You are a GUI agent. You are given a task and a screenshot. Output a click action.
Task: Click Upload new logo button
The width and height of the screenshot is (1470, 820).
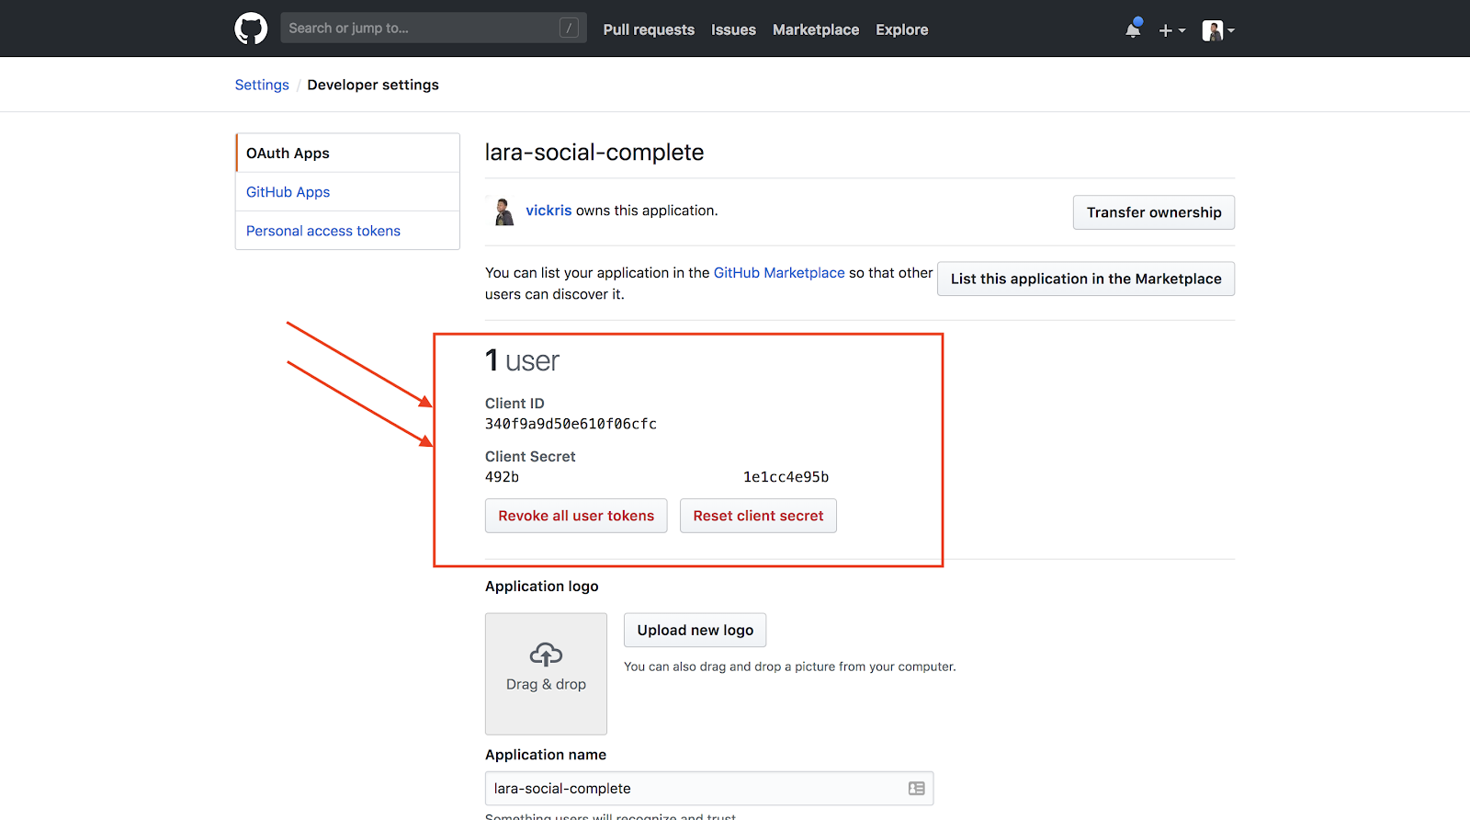click(695, 630)
